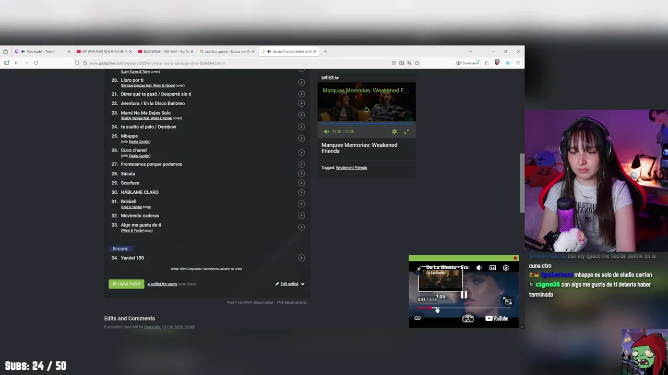This screenshot has width=668, height=375.
Task: Reload the current browser page
Action: click(x=36, y=63)
